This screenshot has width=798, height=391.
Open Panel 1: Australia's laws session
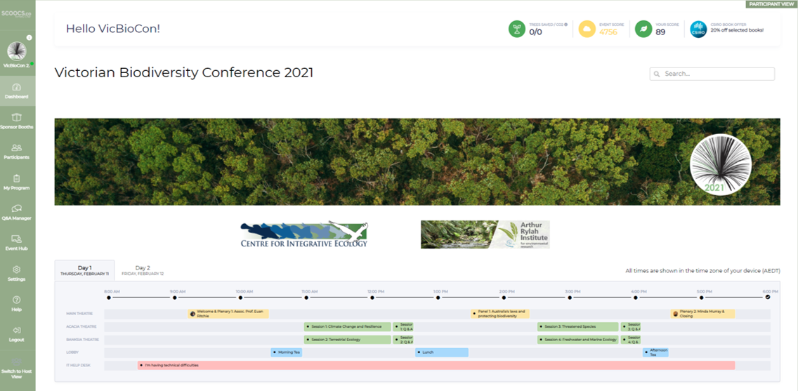tap(499, 314)
